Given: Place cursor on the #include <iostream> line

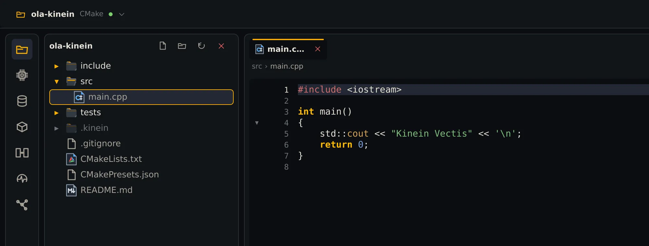Looking at the screenshot, I should [473, 90].
